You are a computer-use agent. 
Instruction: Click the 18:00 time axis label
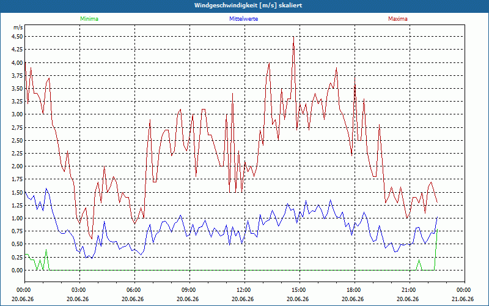355,290
